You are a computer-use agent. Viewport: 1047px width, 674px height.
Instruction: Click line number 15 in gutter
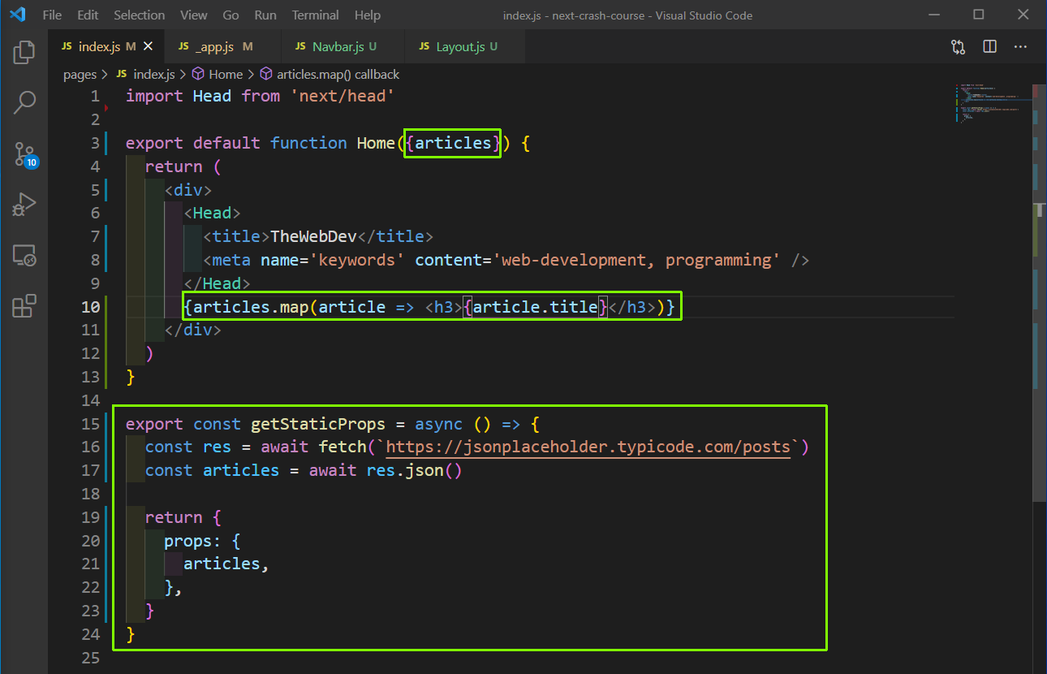pos(91,424)
